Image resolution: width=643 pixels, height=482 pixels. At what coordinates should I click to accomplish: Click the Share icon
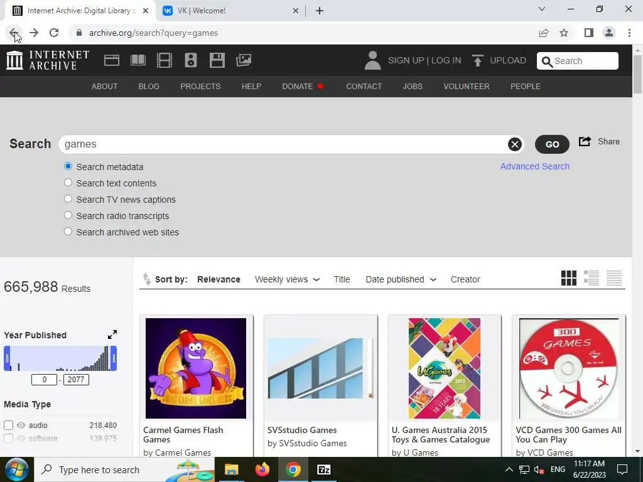point(585,141)
